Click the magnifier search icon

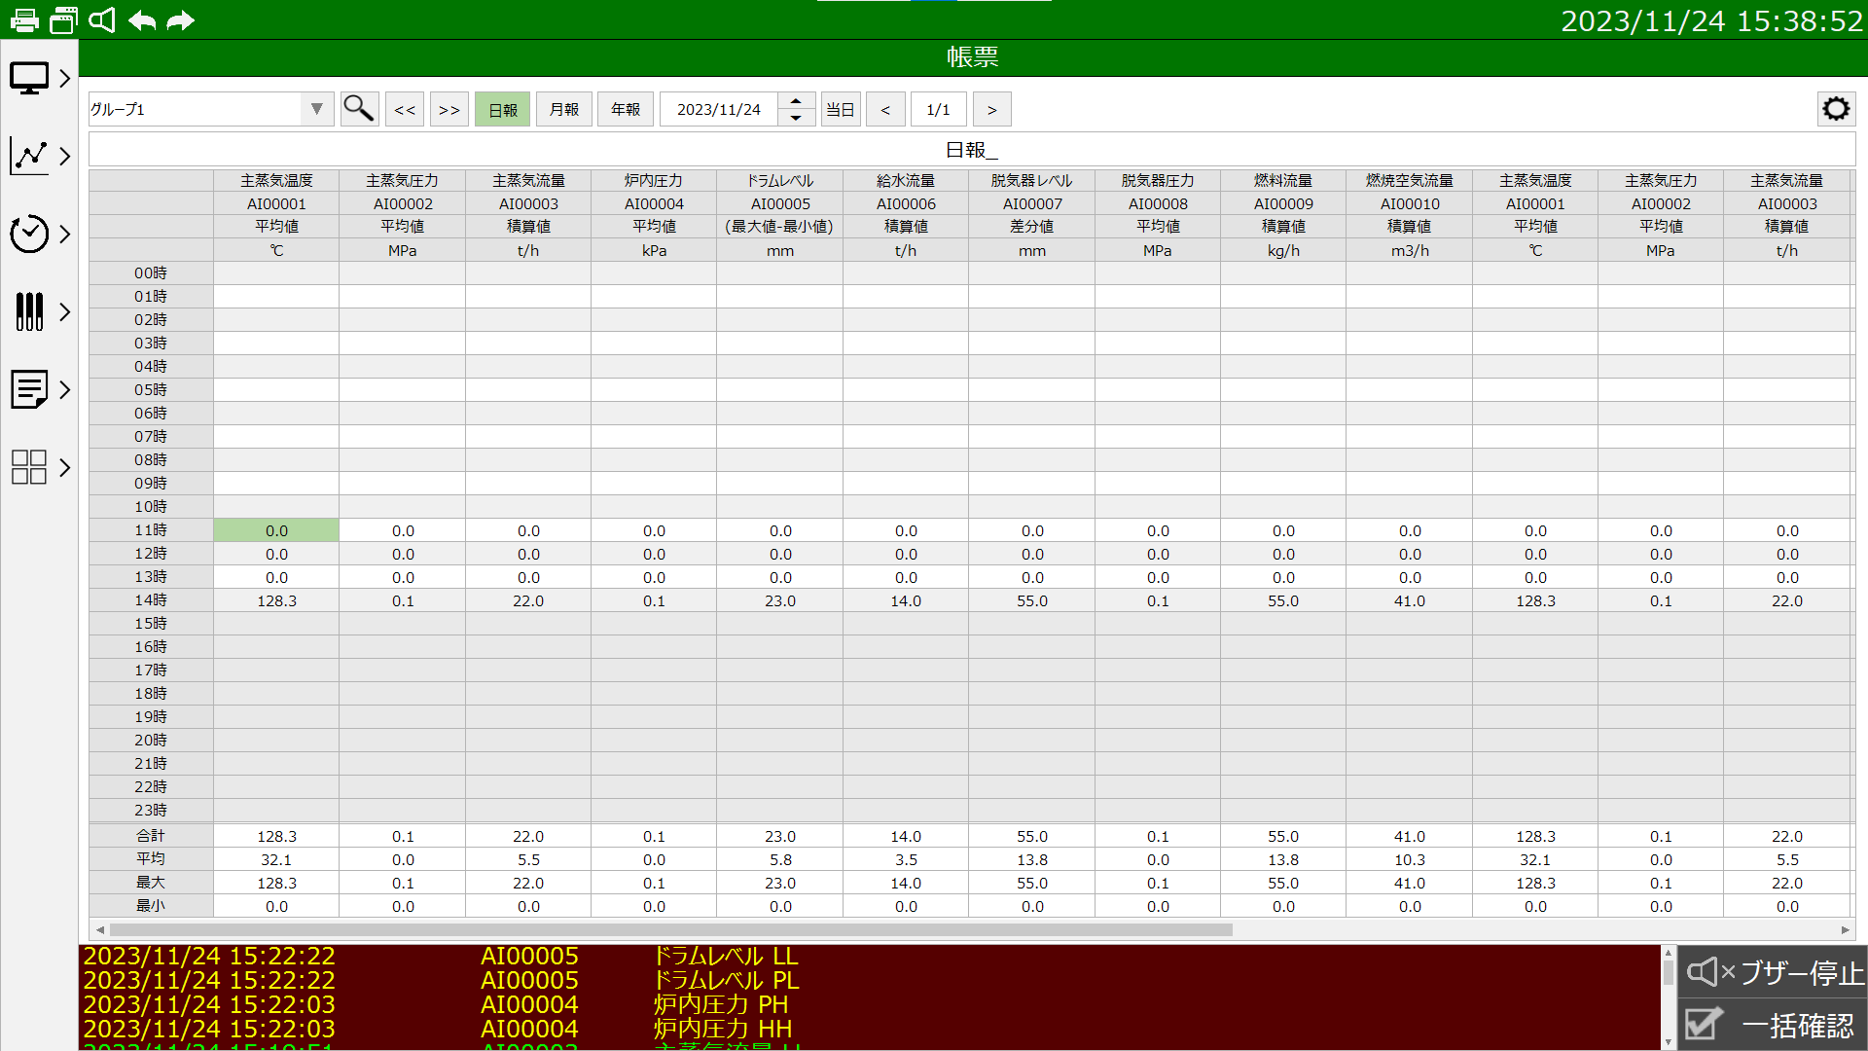(359, 108)
